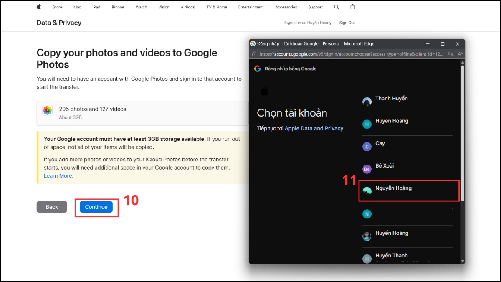This screenshot has width=501, height=282.
Task: Select the Huyền Hoàng account name
Action: (392, 233)
